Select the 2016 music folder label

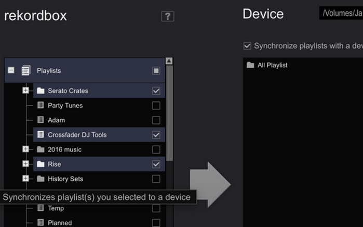coord(64,149)
